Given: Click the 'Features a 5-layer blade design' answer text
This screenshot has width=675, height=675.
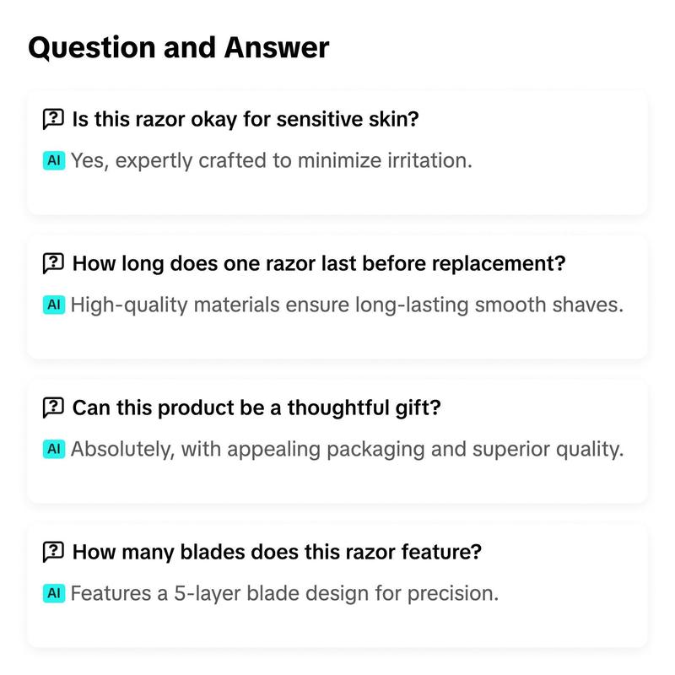Looking at the screenshot, I should (x=284, y=594).
